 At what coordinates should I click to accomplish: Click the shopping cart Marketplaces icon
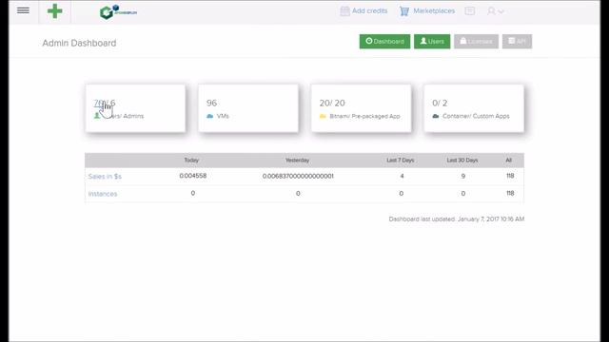[x=404, y=11]
